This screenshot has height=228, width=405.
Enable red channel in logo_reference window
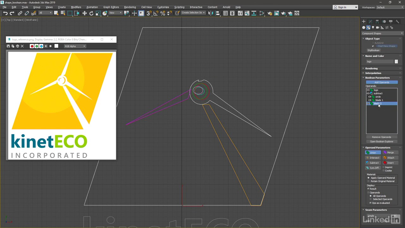(x=32, y=46)
